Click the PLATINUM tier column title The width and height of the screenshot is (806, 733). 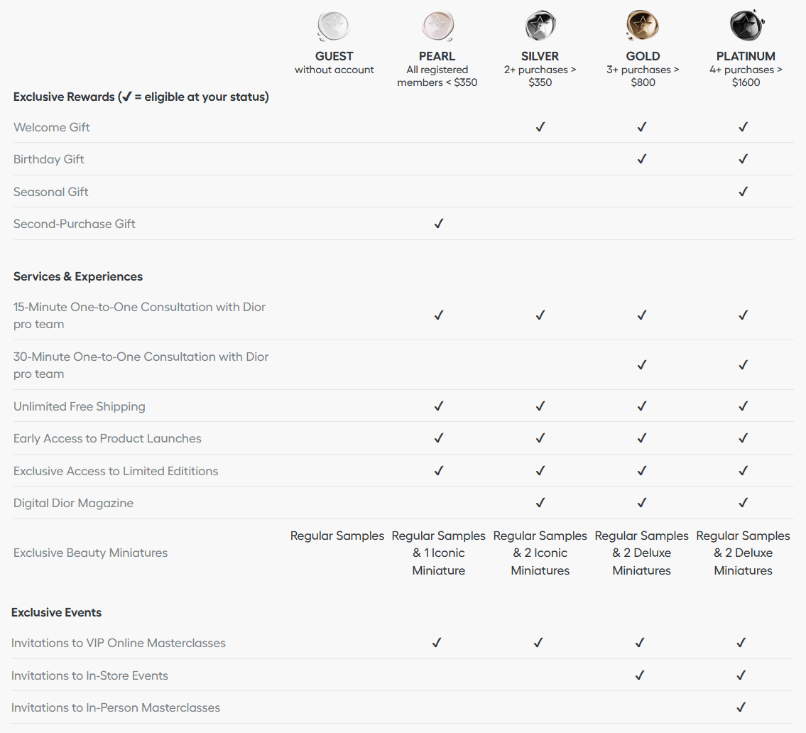point(746,56)
